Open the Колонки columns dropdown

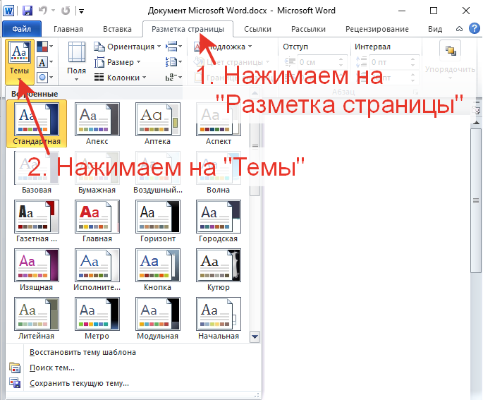point(120,78)
